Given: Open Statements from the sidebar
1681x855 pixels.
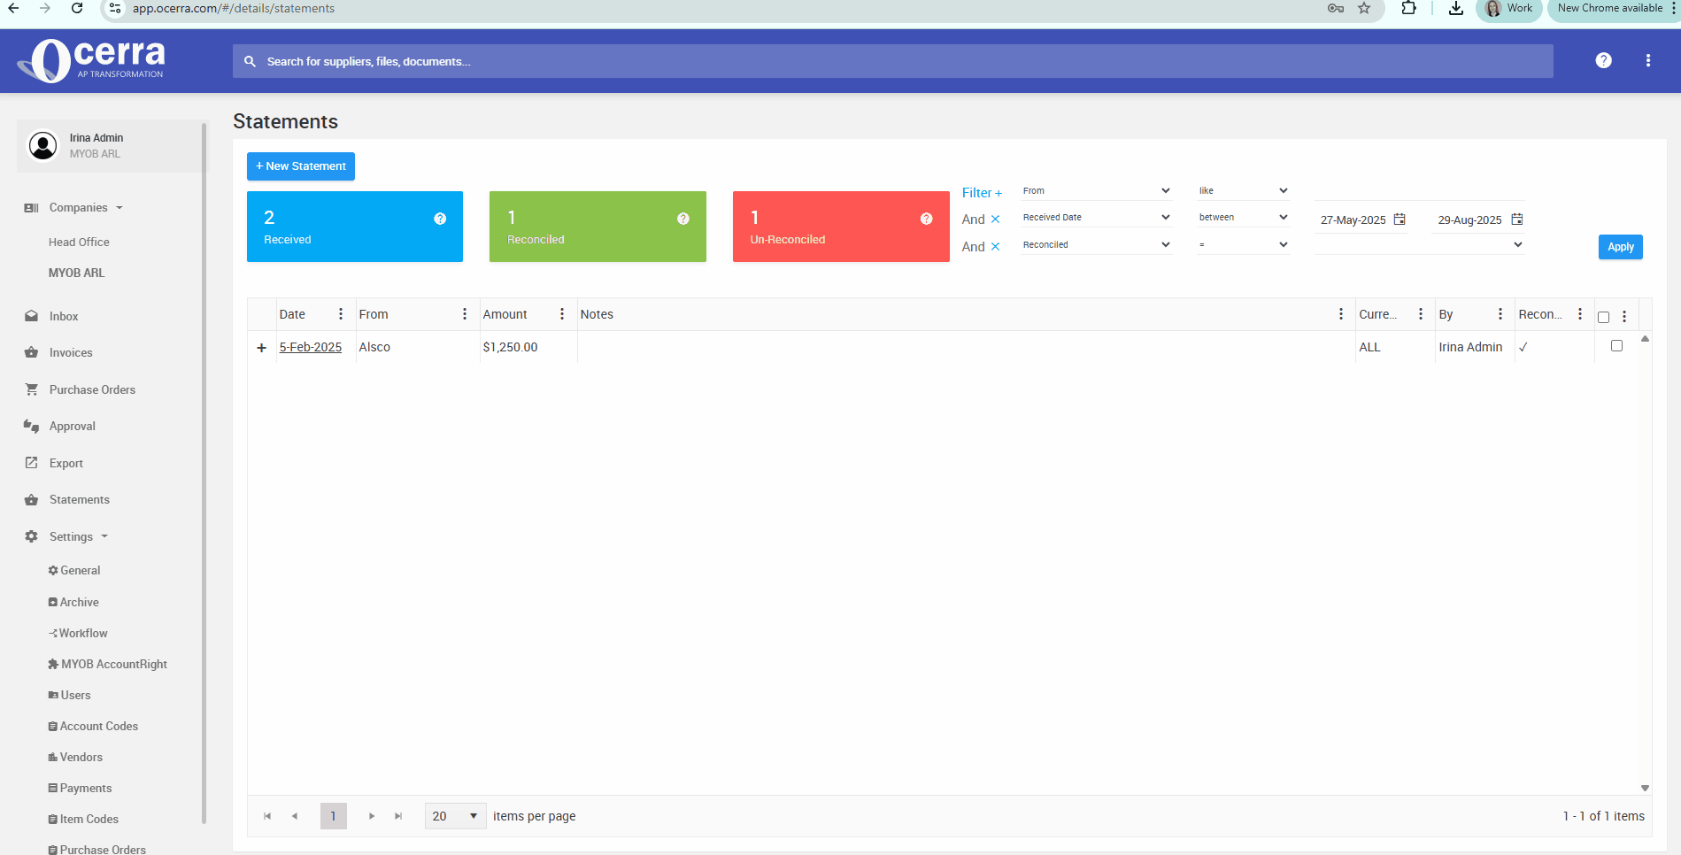Looking at the screenshot, I should pyautogui.click(x=79, y=499).
